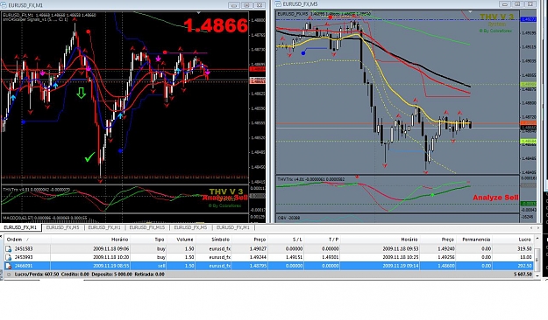Click the large red 1.4866 price label

[x=216, y=25]
